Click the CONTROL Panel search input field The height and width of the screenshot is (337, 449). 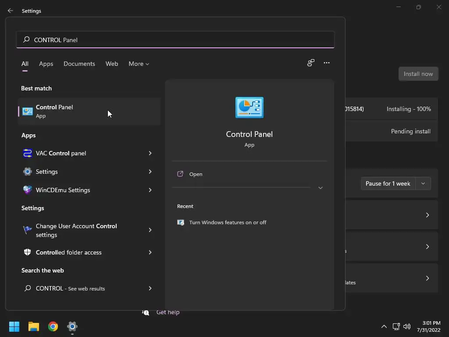[175, 39]
